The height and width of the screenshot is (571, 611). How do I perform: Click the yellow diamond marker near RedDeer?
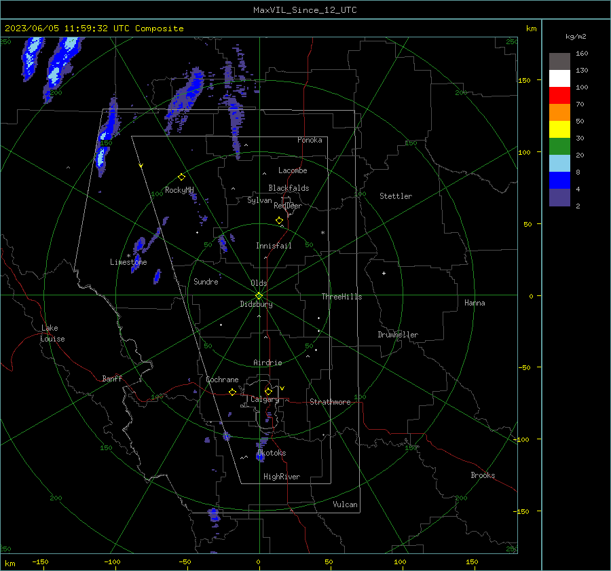click(280, 221)
